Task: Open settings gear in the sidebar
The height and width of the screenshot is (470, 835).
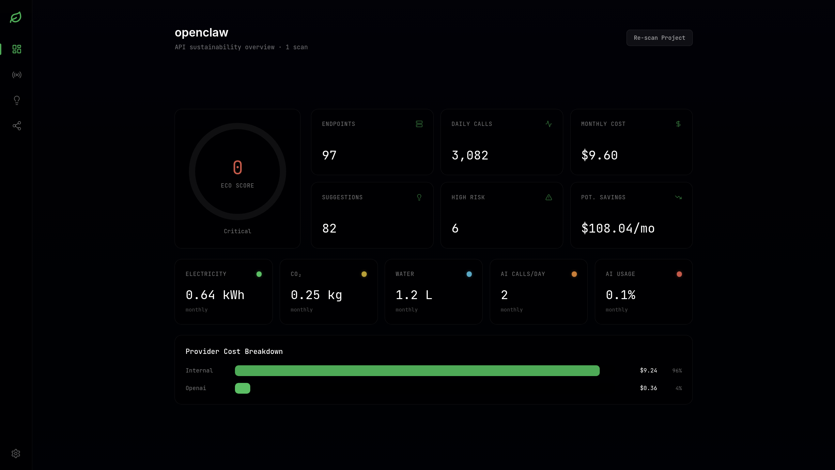Action: [x=16, y=453]
